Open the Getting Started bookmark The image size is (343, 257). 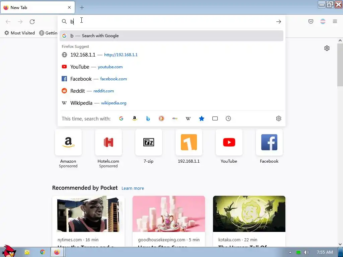(x=48, y=33)
